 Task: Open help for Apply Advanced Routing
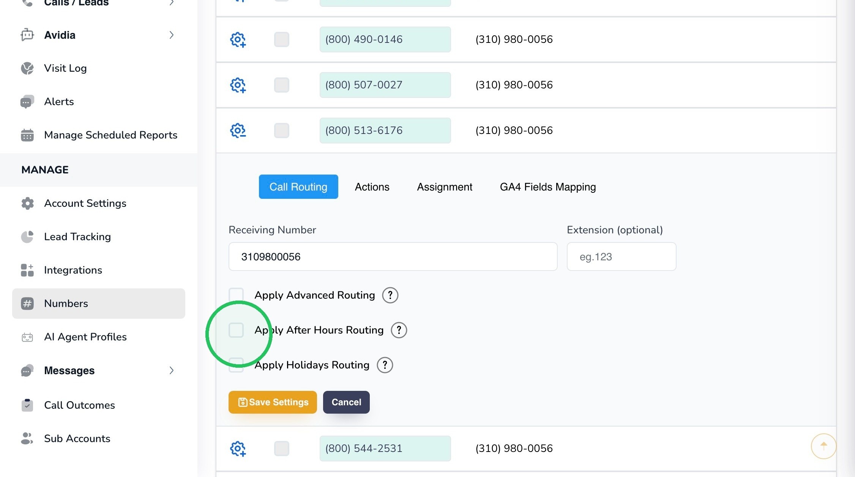[x=390, y=295]
